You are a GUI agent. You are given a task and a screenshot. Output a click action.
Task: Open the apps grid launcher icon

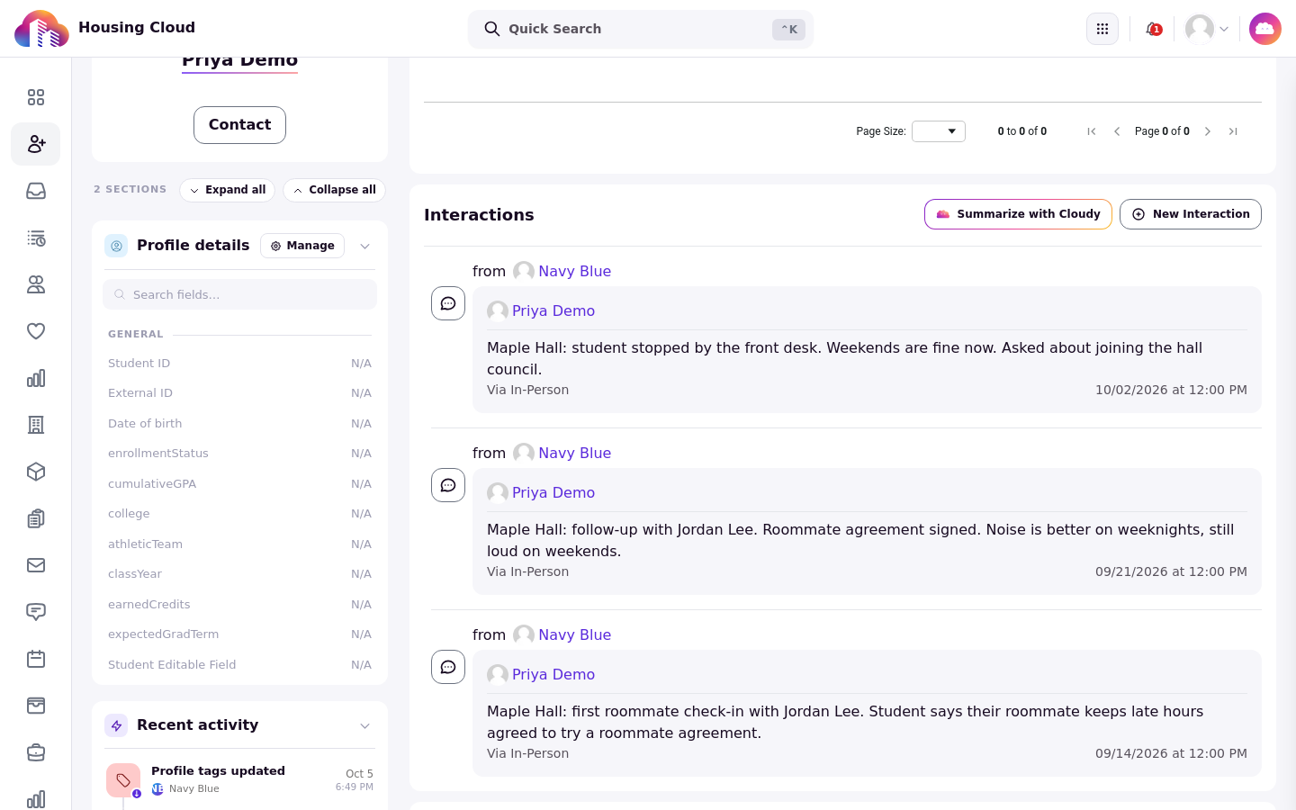click(1102, 29)
